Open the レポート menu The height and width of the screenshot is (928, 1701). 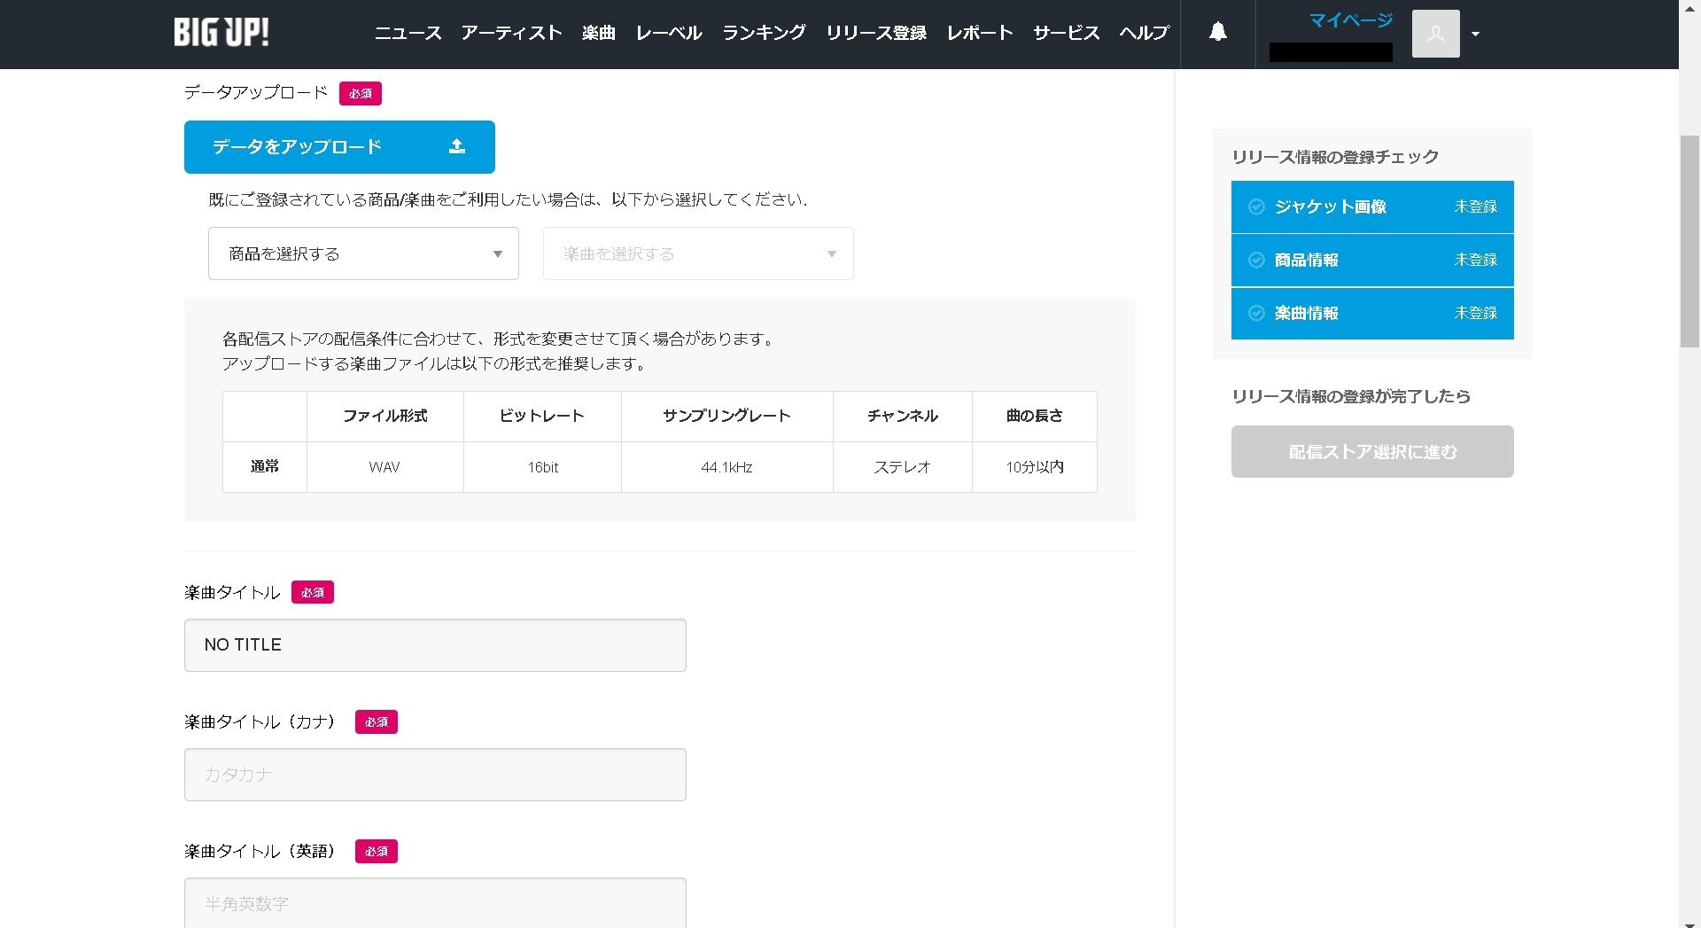coord(980,33)
